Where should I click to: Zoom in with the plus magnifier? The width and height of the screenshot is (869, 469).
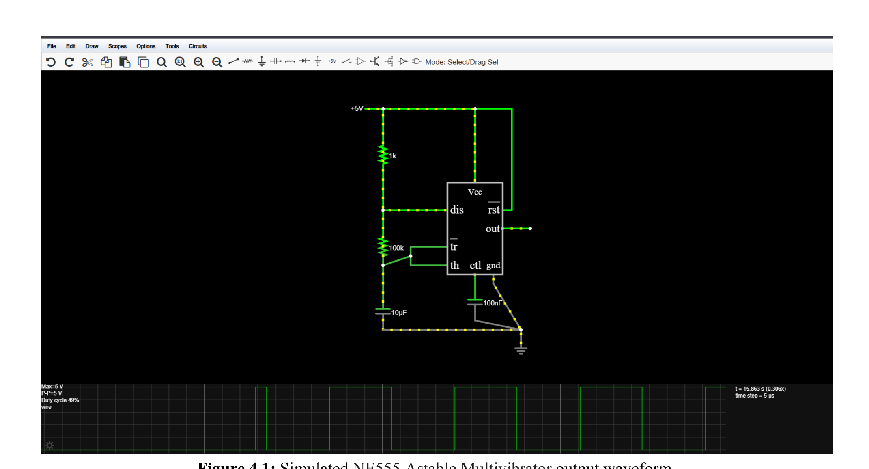(x=199, y=62)
